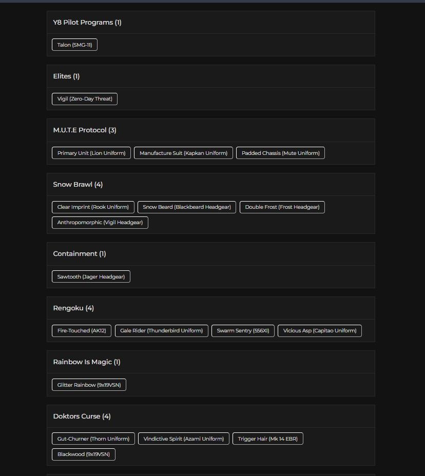Open Trigger Hair (Mk 14 EBR) item
425x476 pixels.
pyautogui.click(x=267, y=439)
